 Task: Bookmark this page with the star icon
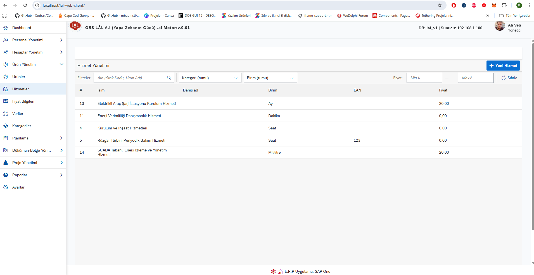point(440,5)
